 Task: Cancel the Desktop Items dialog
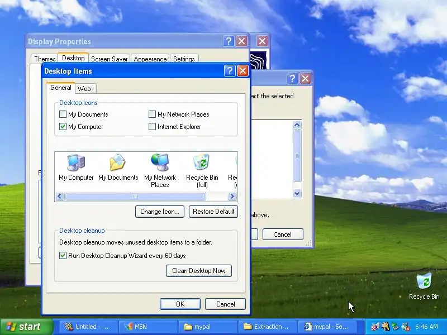click(225, 304)
